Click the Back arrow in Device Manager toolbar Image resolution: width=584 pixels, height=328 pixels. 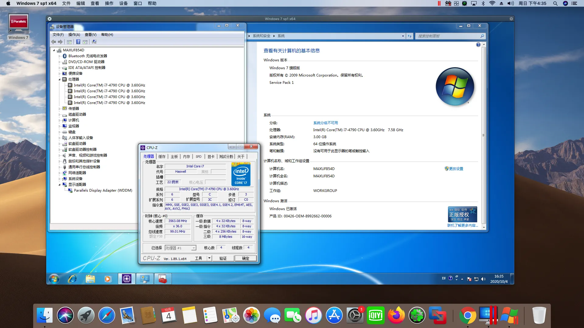point(54,42)
